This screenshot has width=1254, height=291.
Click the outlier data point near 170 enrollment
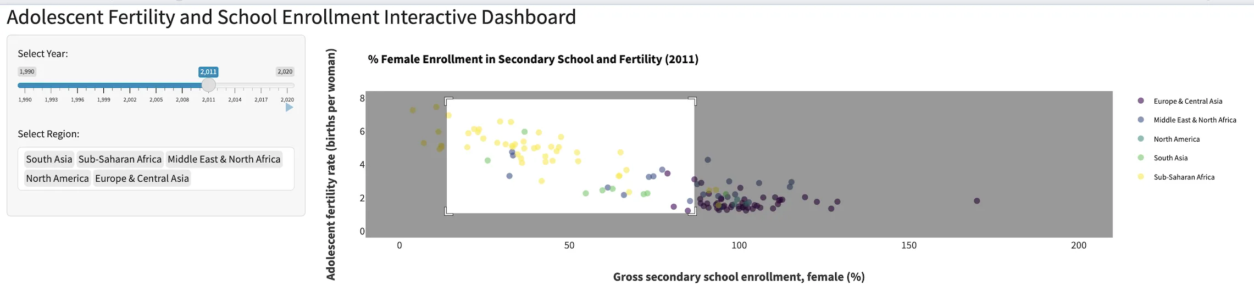(976, 201)
